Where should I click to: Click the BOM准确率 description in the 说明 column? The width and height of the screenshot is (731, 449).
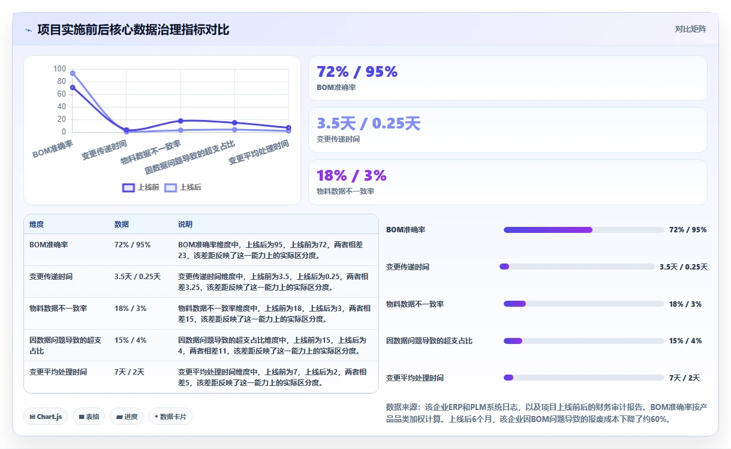(270, 250)
